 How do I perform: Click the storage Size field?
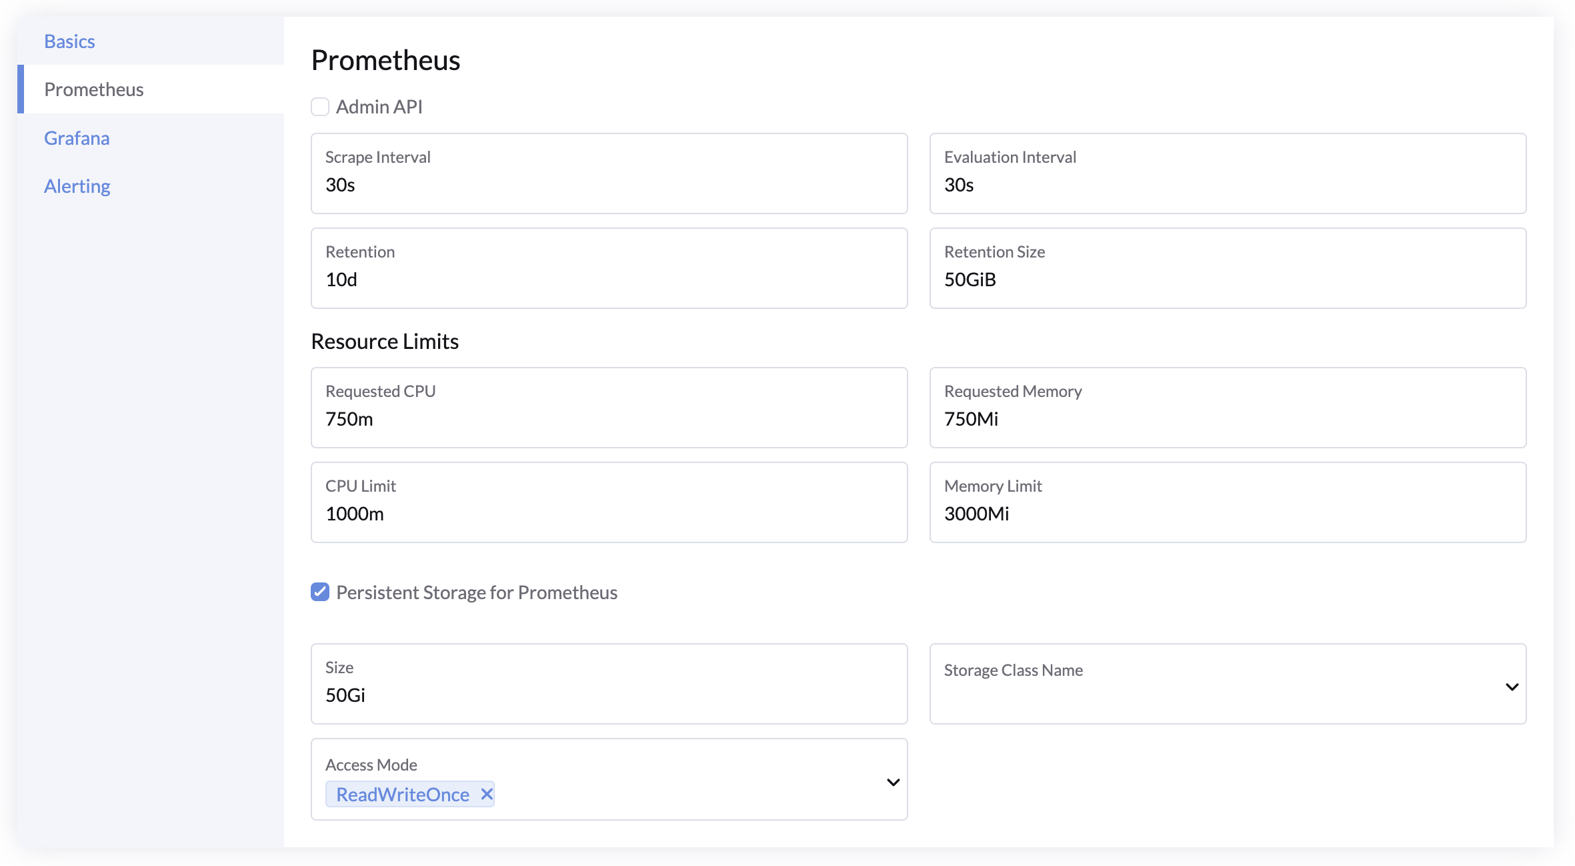tap(609, 684)
